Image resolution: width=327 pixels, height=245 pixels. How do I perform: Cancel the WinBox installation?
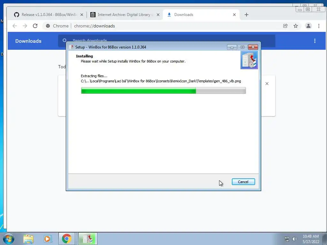tap(243, 182)
